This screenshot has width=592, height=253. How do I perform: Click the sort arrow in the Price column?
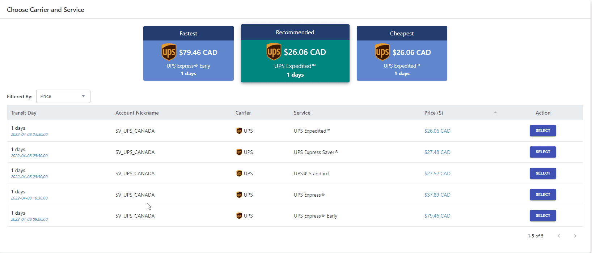495,113
